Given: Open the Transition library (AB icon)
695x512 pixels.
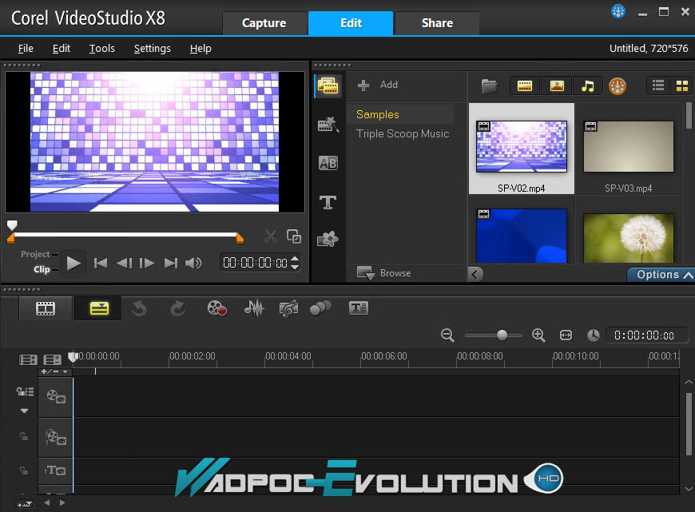Looking at the screenshot, I should (x=328, y=164).
